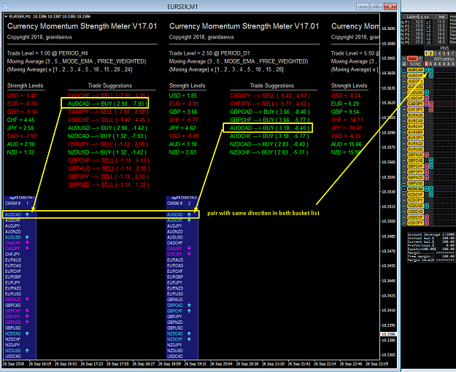The height and width of the screenshot is (372, 456).
Task: Click 'CHF = 4.45' strength level
Action: click(20, 120)
